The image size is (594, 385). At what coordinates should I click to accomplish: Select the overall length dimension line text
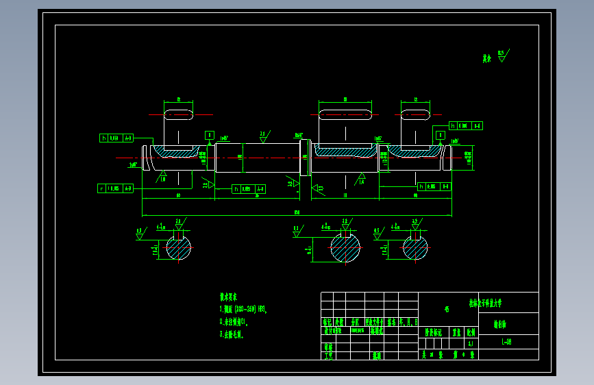297,212
